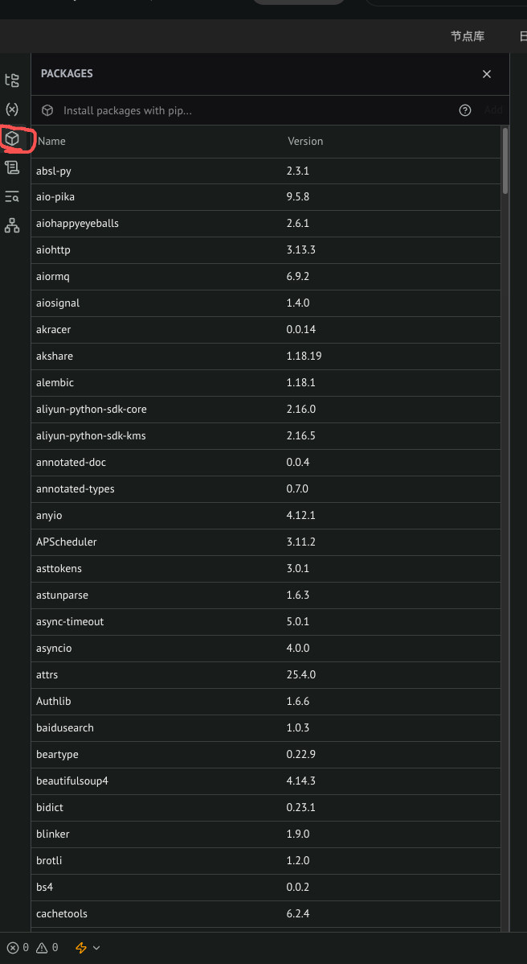
Task: Select the circled Packages cube icon
Action: (x=12, y=139)
